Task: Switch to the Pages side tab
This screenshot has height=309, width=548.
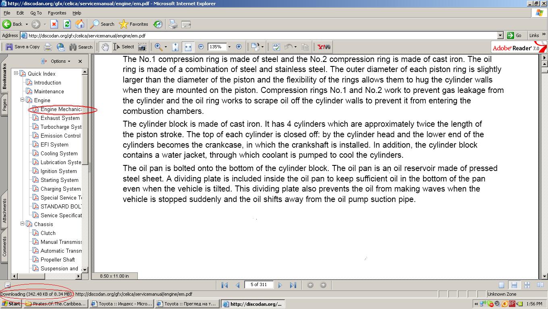Action: pos(4,104)
